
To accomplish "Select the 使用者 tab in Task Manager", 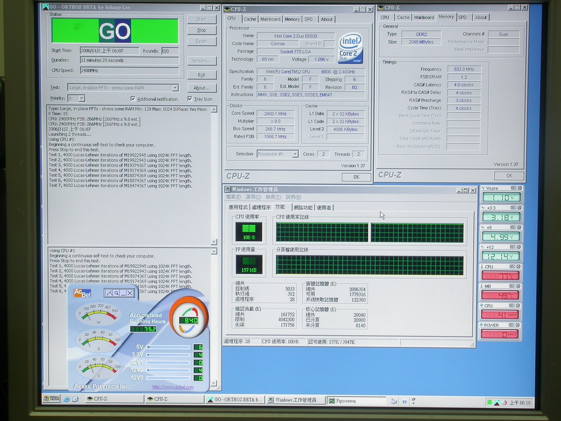I will [324, 207].
